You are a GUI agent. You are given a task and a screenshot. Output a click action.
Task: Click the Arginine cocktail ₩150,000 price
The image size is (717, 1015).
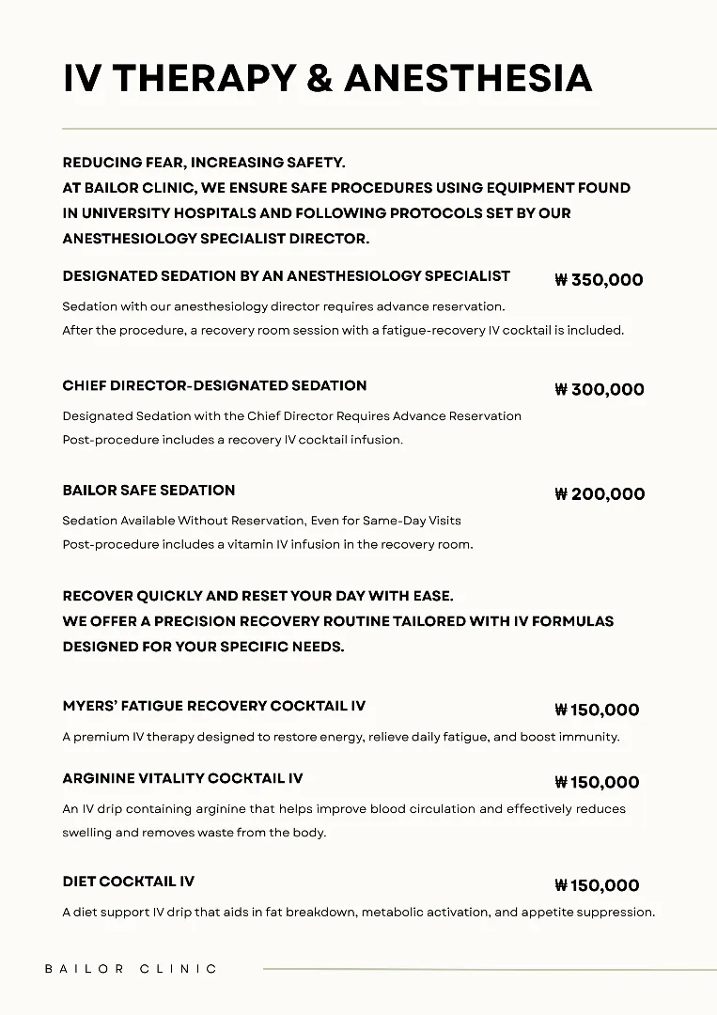(597, 783)
